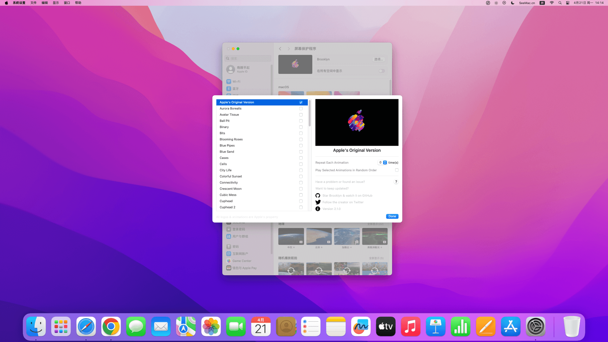Open Freeform app in the Dock
Screen dimensions: 608x342
pos(361,326)
